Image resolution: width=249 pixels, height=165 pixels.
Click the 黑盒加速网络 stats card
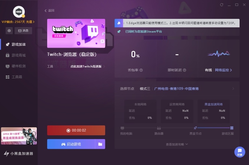click(214, 111)
